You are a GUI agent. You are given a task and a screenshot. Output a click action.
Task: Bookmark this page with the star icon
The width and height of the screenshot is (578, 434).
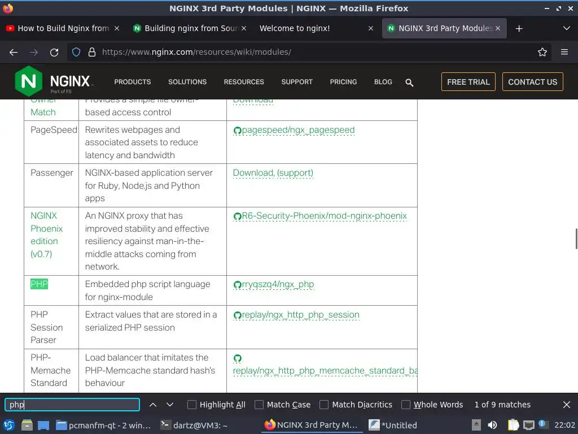point(542,52)
